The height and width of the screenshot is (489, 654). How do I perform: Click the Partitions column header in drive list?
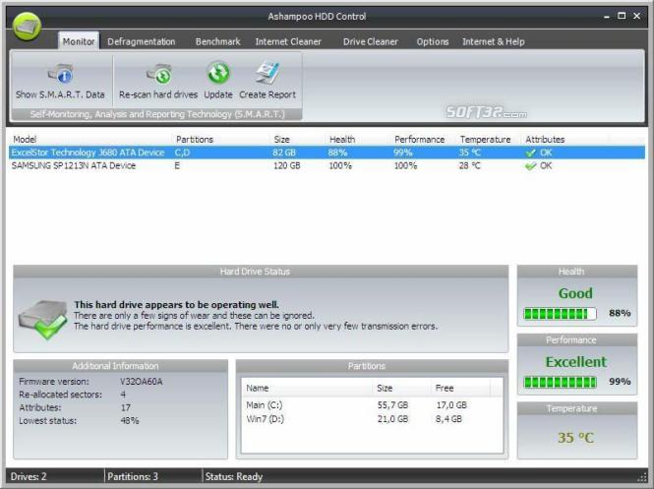[x=195, y=140]
